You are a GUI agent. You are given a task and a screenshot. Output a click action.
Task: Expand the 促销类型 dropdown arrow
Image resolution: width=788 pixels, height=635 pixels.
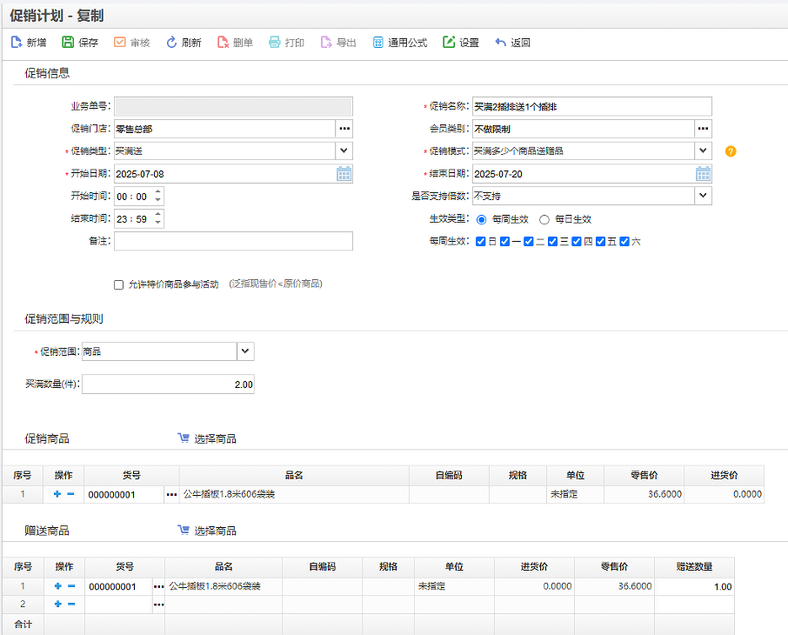click(344, 150)
